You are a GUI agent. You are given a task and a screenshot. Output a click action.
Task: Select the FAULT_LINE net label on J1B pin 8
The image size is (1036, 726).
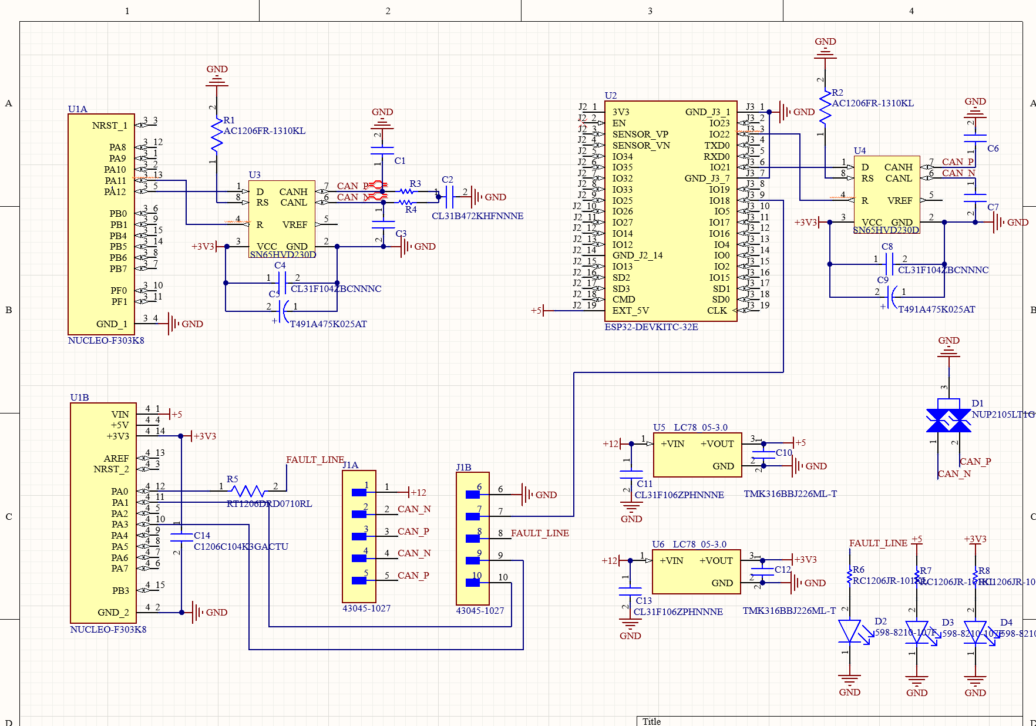540,533
